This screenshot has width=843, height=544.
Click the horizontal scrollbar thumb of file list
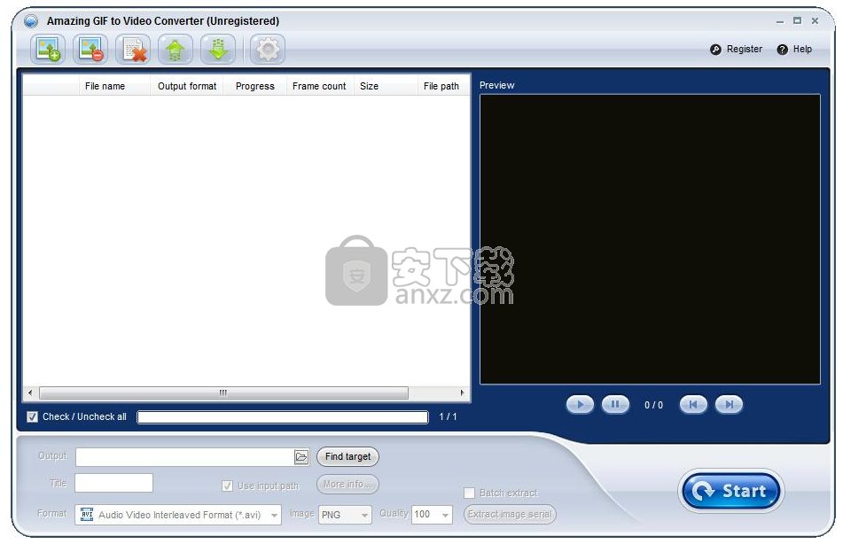(223, 393)
